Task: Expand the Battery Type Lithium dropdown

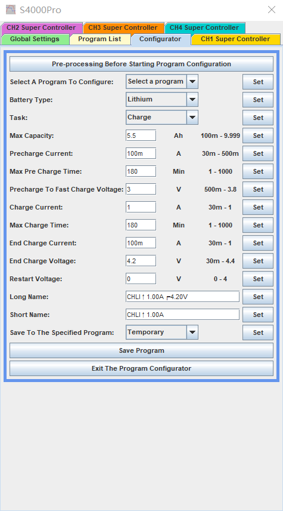Action: pos(162,100)
